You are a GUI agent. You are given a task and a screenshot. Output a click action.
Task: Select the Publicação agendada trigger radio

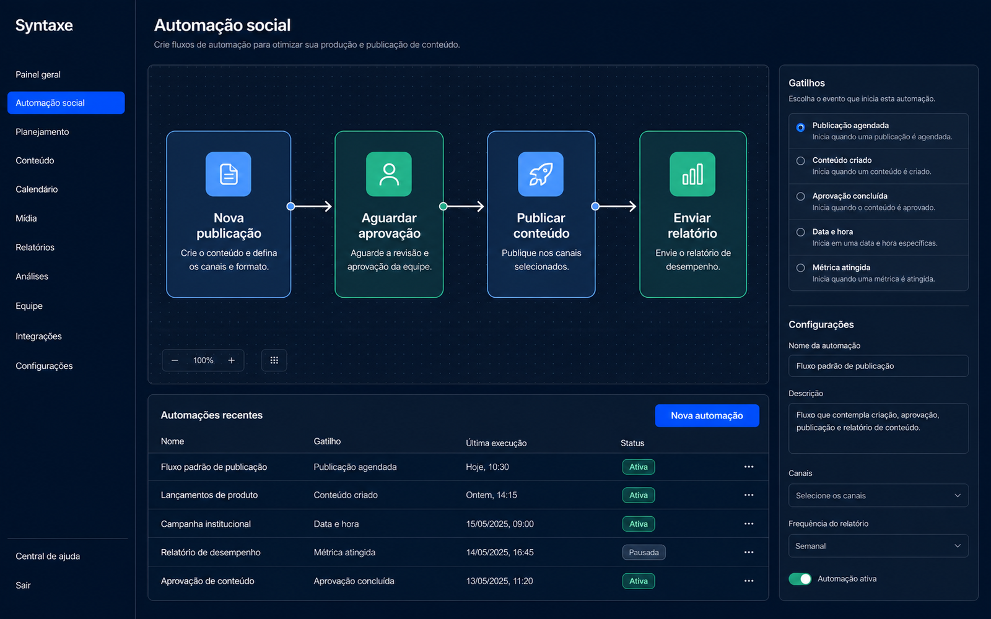pos(800,127)
